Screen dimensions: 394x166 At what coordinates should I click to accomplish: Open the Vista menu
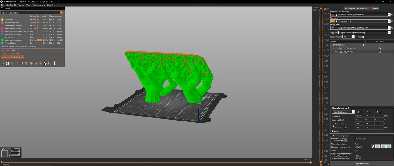point(28,5)
